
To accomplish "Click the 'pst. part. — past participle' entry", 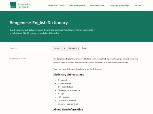I will pyautogui.click(x=68, y=104).
